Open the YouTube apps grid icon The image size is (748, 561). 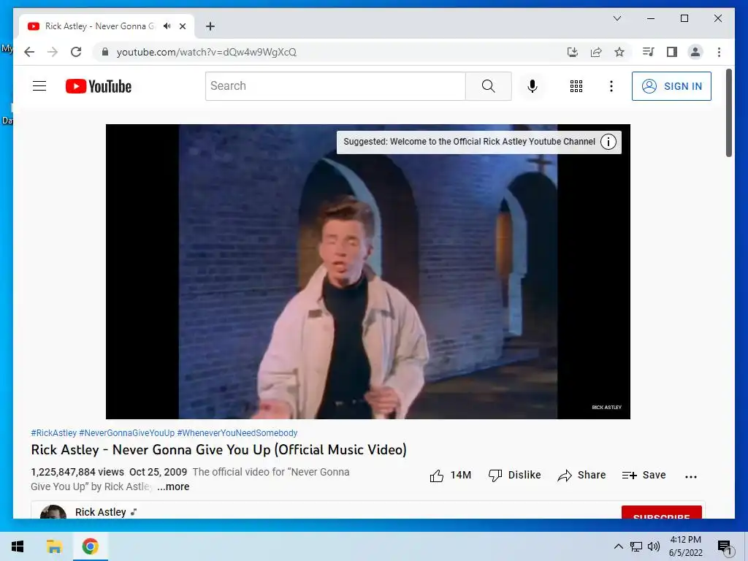tap(576, 86)
